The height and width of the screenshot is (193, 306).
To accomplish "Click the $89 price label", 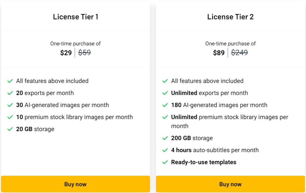I will [x=219, y=53].
